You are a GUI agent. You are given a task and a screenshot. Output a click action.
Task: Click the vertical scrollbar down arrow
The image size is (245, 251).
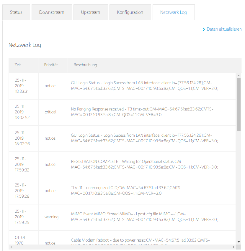239,242
